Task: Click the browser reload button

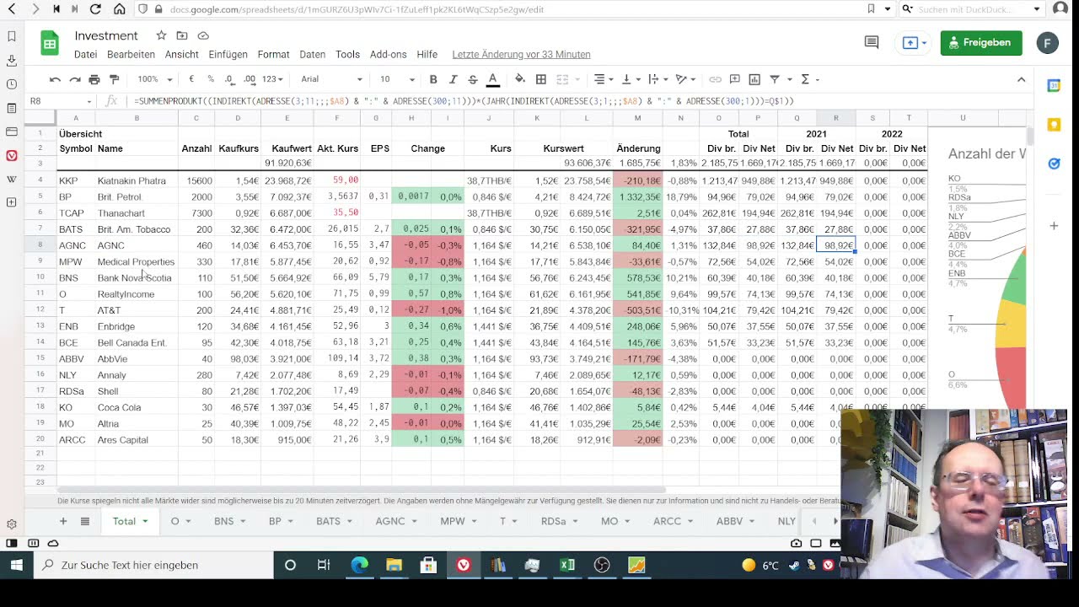Action: (x=95, y=9)
